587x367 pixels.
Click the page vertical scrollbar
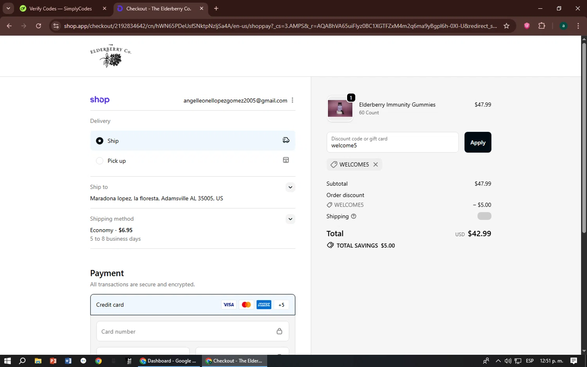(x=584, y=138)
